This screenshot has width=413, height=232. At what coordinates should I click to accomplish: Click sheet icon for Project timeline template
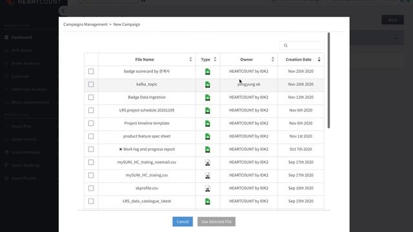pos(208,123)
